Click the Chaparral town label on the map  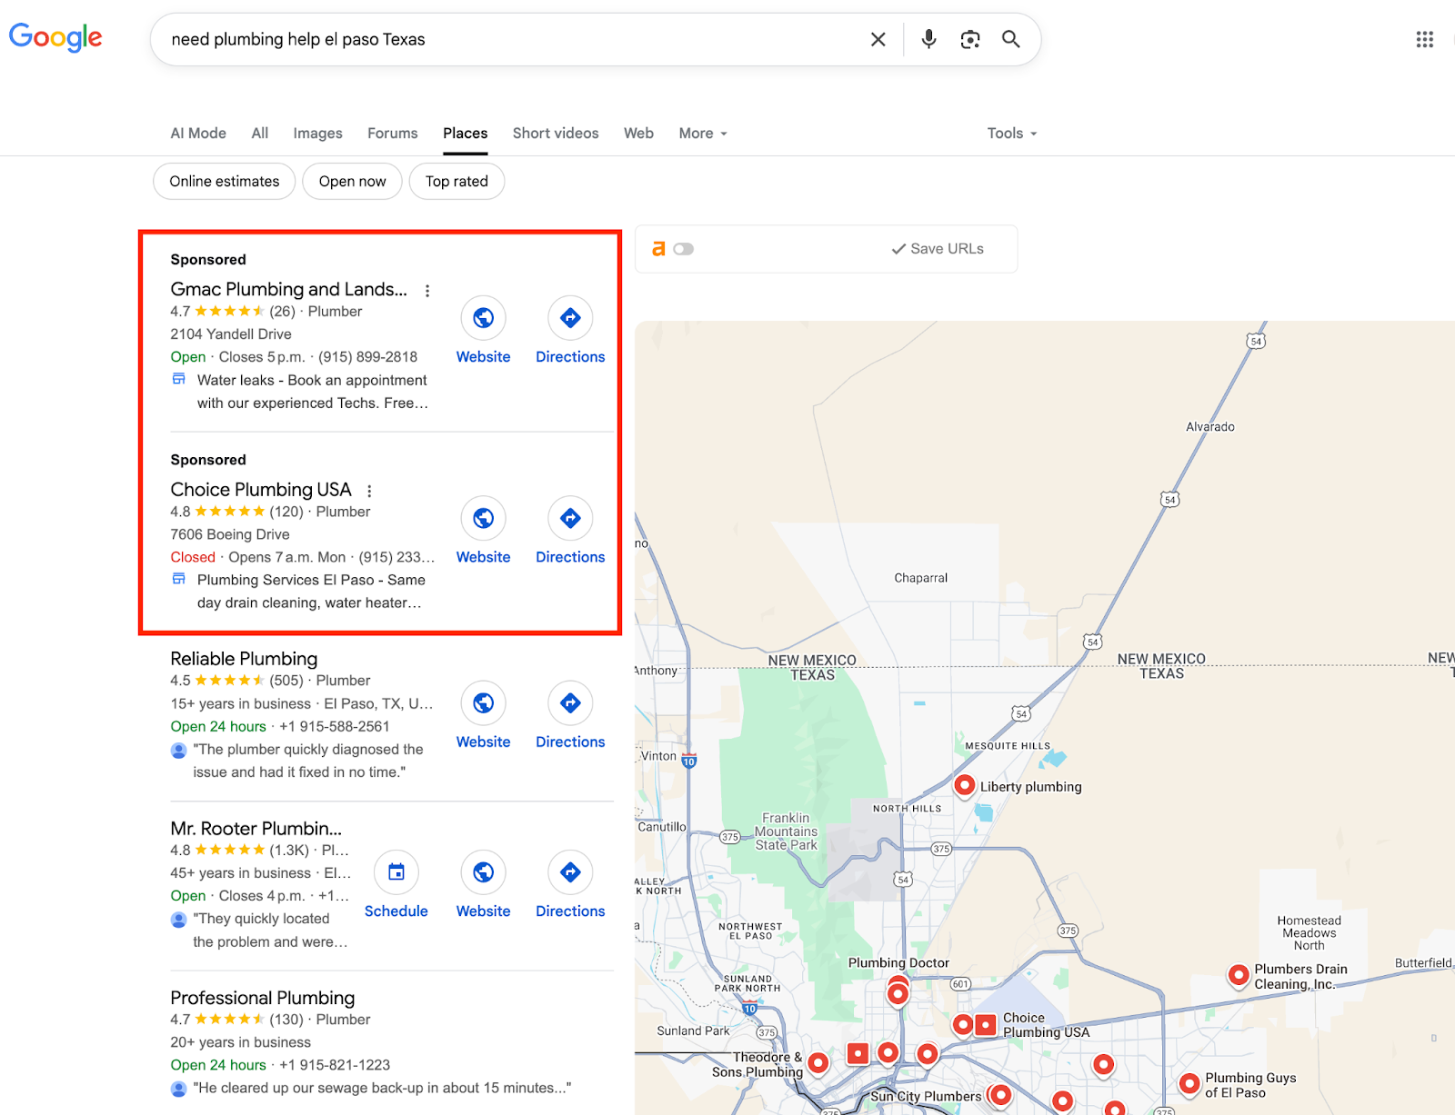[920, 578]
